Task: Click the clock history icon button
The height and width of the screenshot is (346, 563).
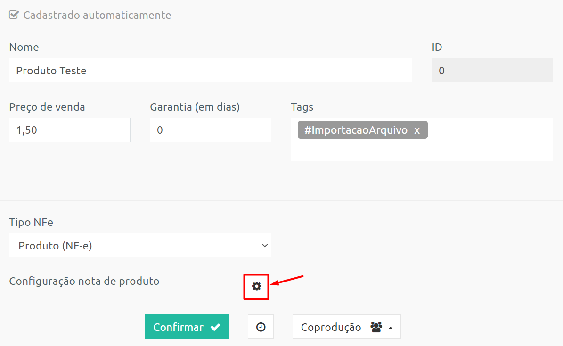Action: 261,327
